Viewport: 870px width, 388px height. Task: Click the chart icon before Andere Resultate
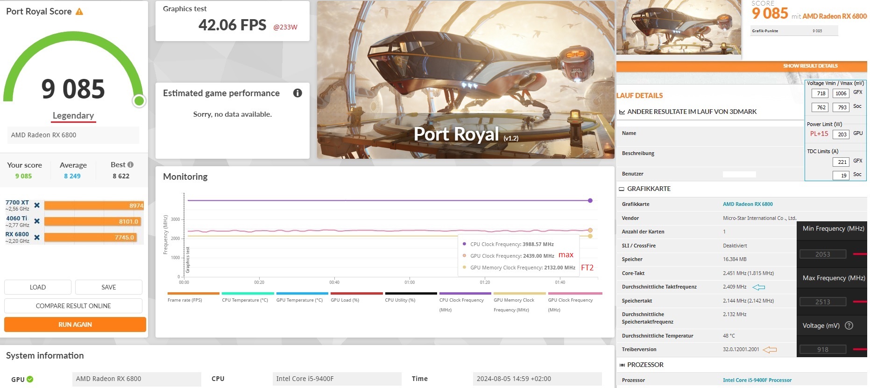622,112
